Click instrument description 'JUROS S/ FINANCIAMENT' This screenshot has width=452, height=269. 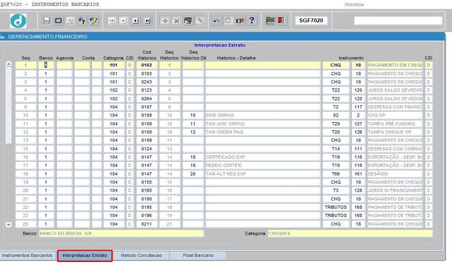395,191
